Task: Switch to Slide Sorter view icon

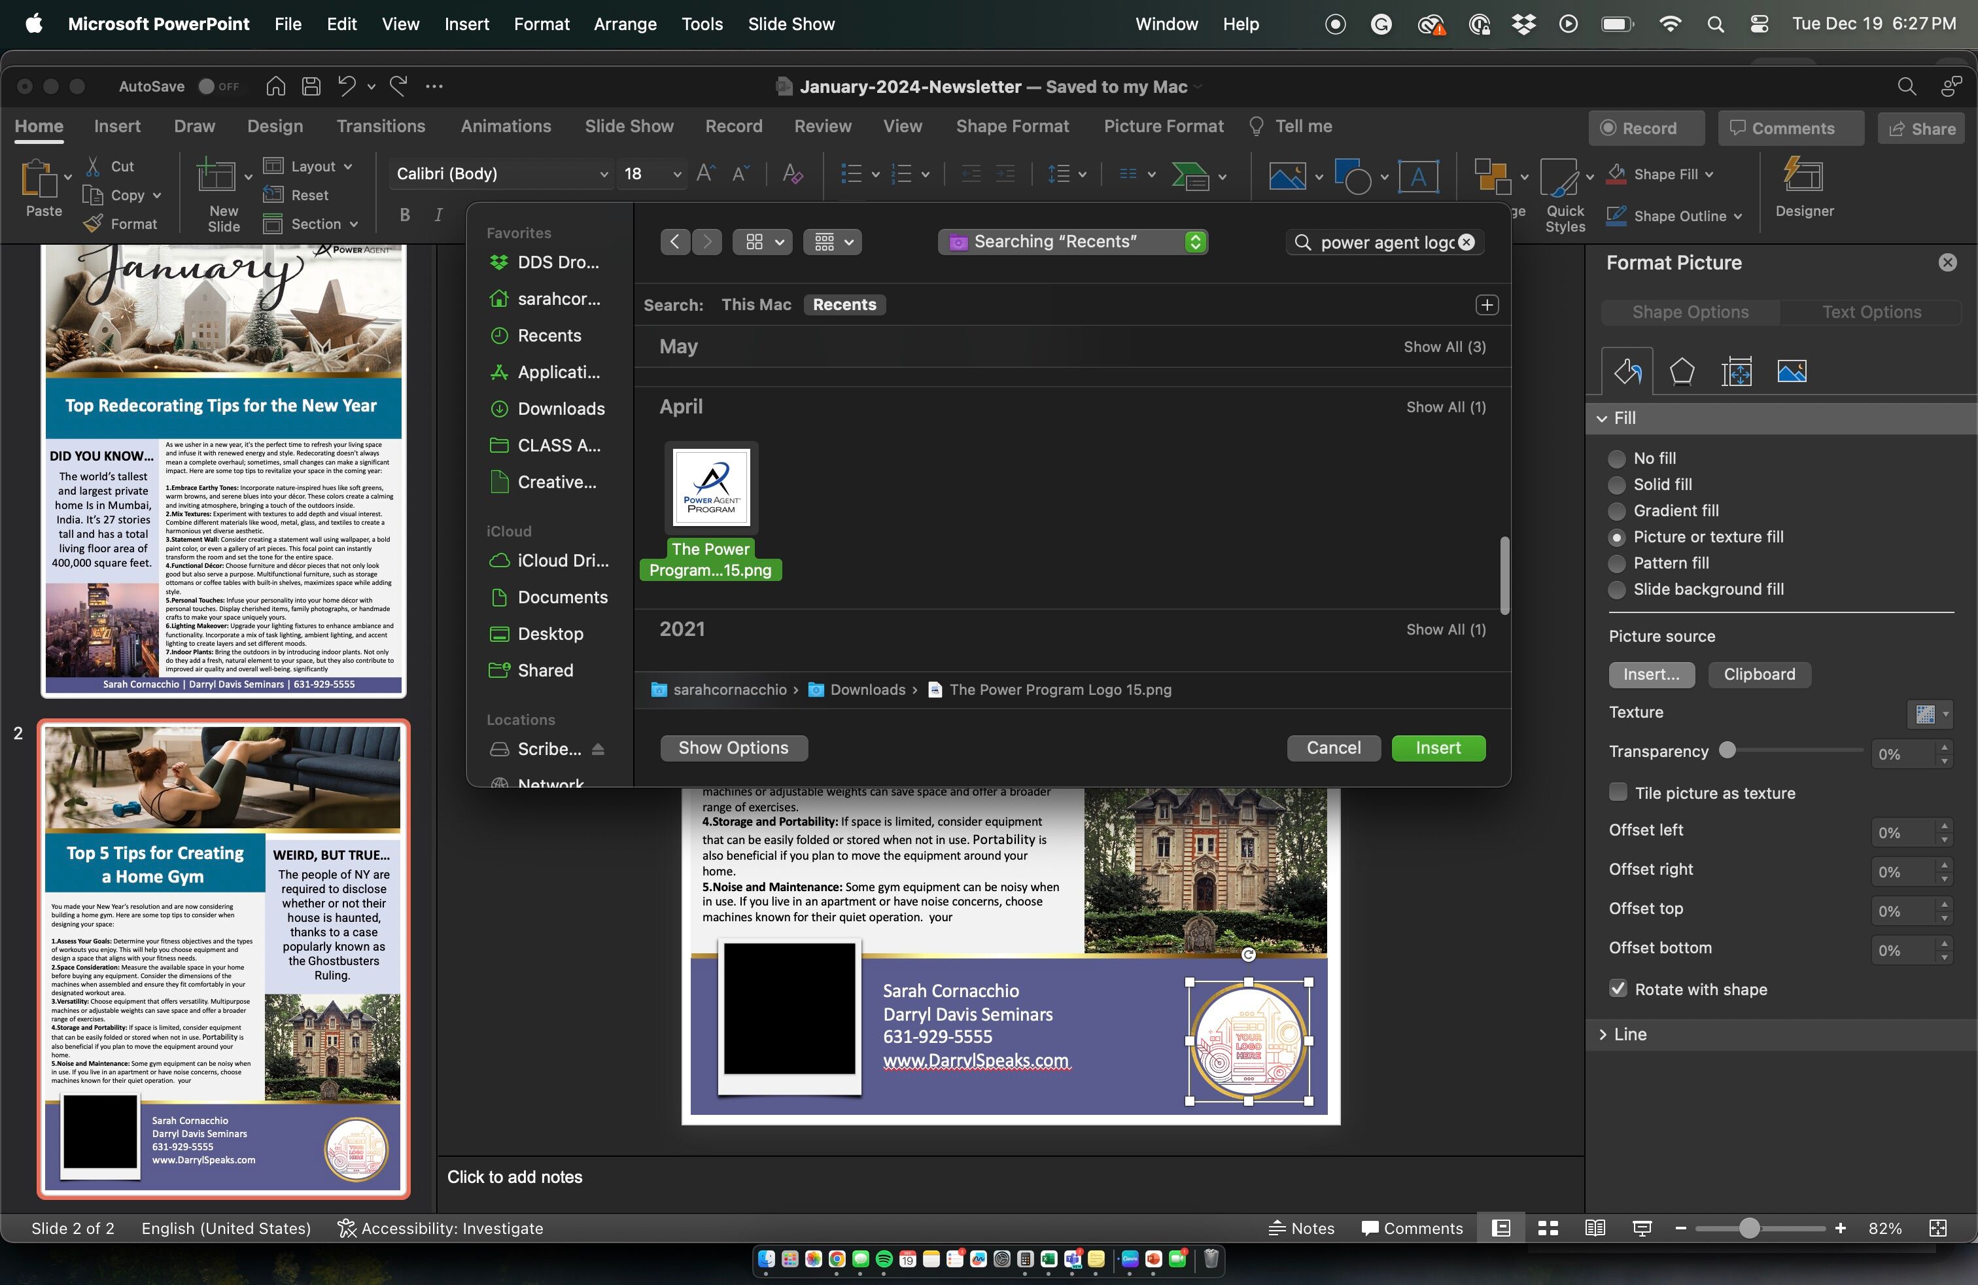Action: [x=1548, y=1229]
